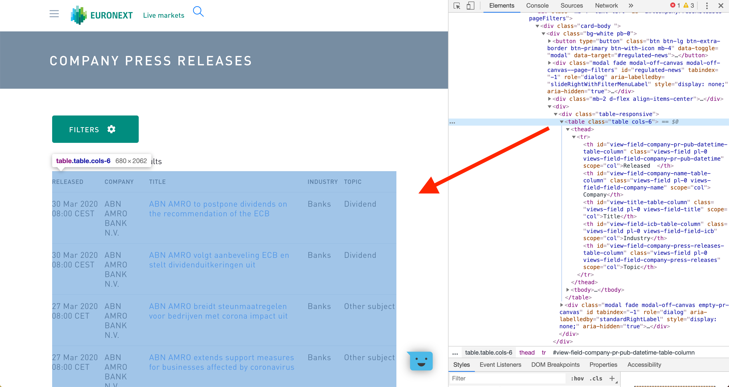Open the hamburger navigation menu

click(x=54, y=14)
